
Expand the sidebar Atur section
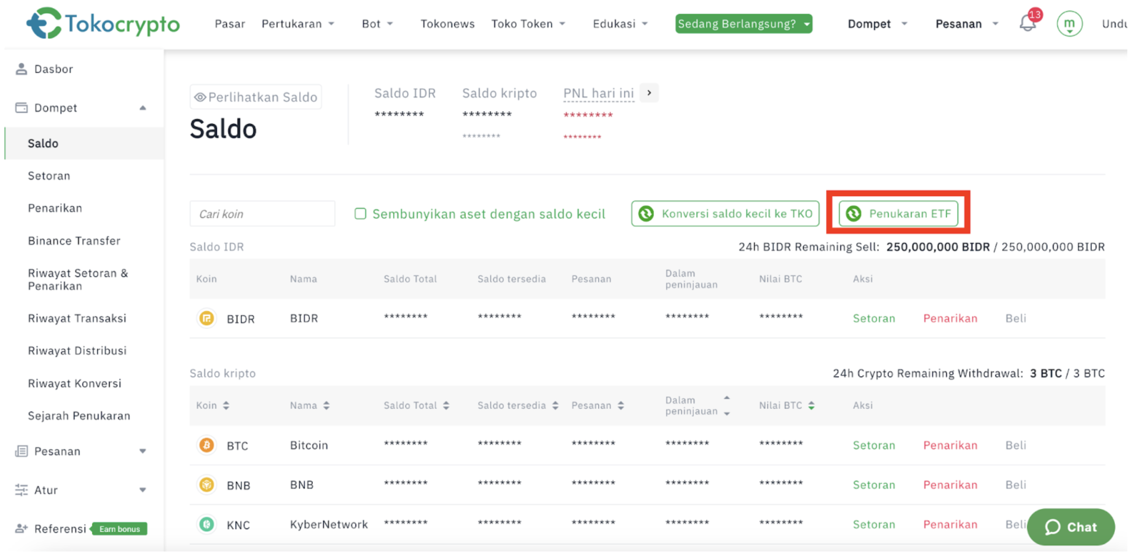click(x=143, y=490)
